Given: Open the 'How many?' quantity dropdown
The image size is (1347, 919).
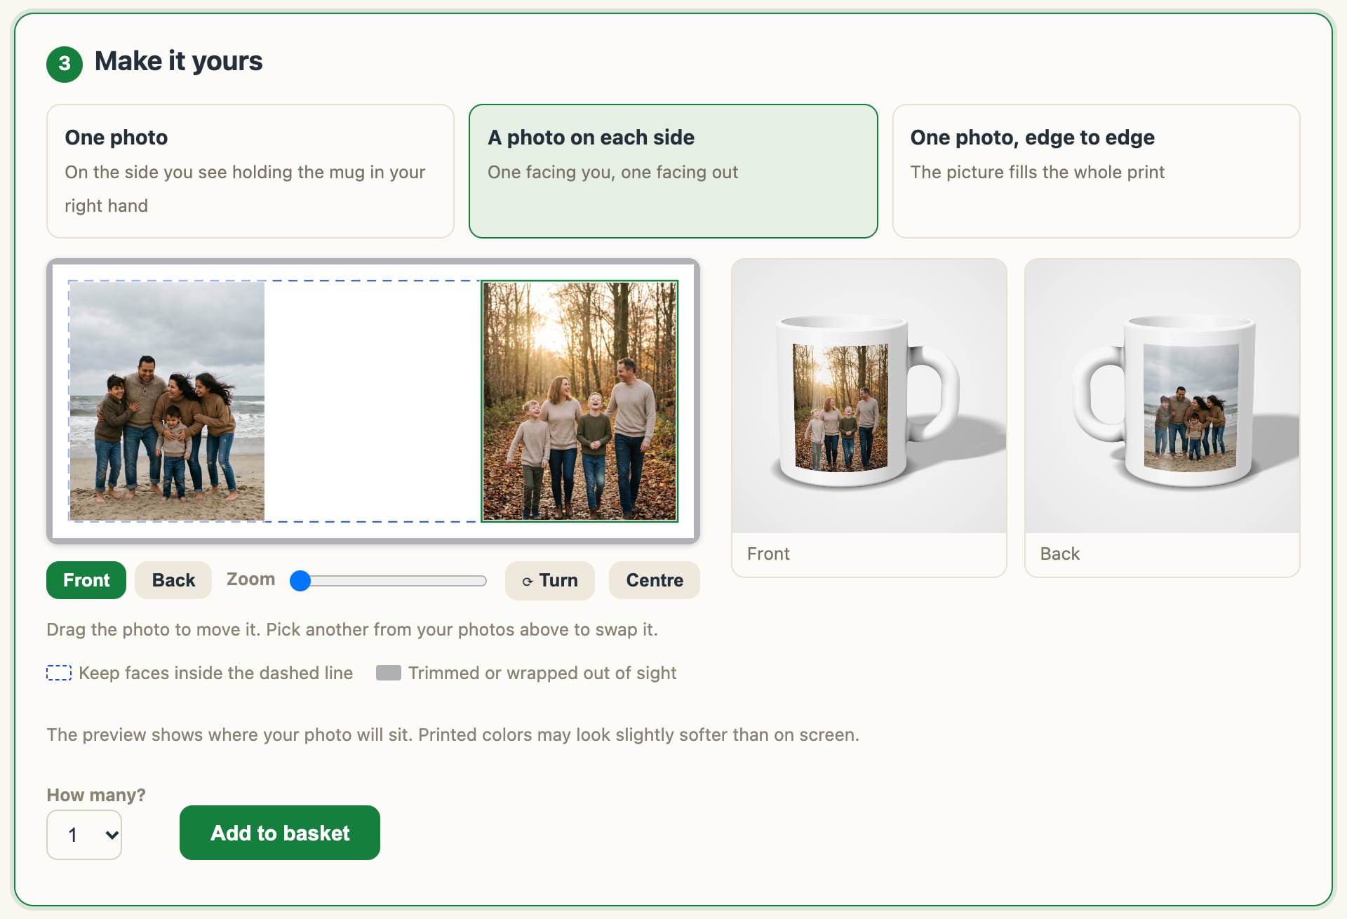Looking at the screenshot, I should (x=84, y=835).
